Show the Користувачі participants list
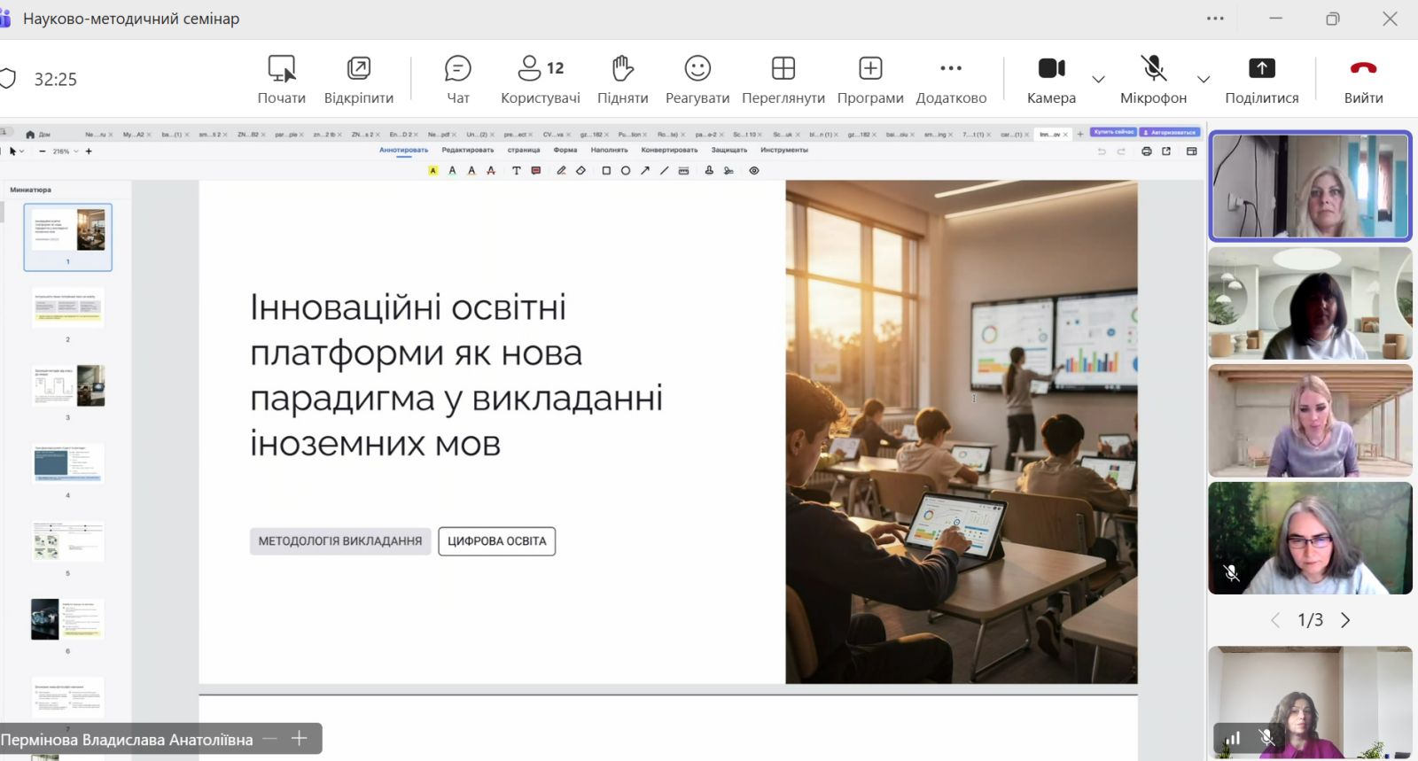 pyautogui.click(x=541, y=80)
